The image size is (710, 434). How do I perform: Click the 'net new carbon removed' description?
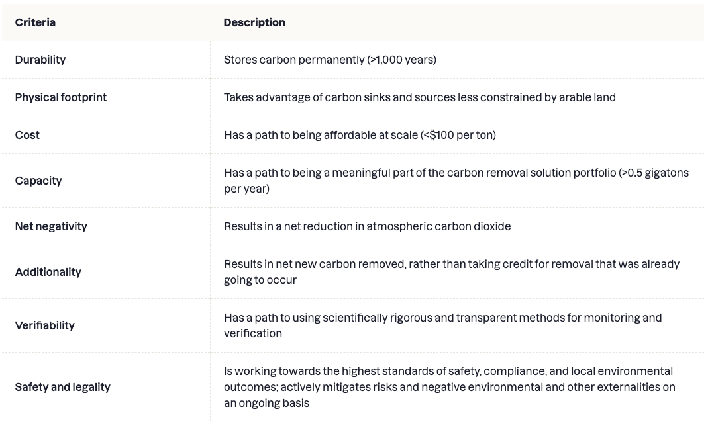coord(452,272)
